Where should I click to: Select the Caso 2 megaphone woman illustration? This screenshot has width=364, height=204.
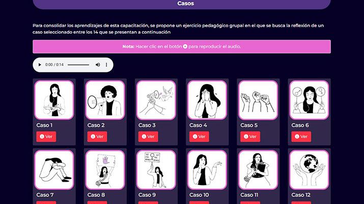pos(105,100)
